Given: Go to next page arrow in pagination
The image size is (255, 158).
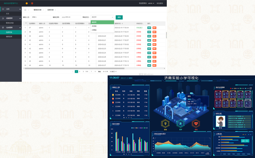Looking at the screenshot, I should [x=83, y=71].
